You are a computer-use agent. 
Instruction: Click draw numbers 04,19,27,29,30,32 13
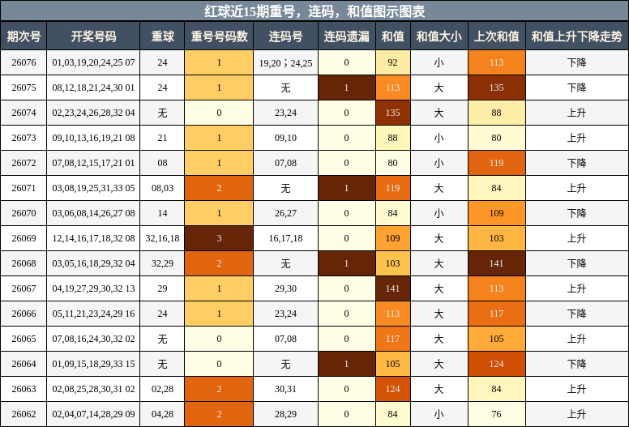(93, 288)
